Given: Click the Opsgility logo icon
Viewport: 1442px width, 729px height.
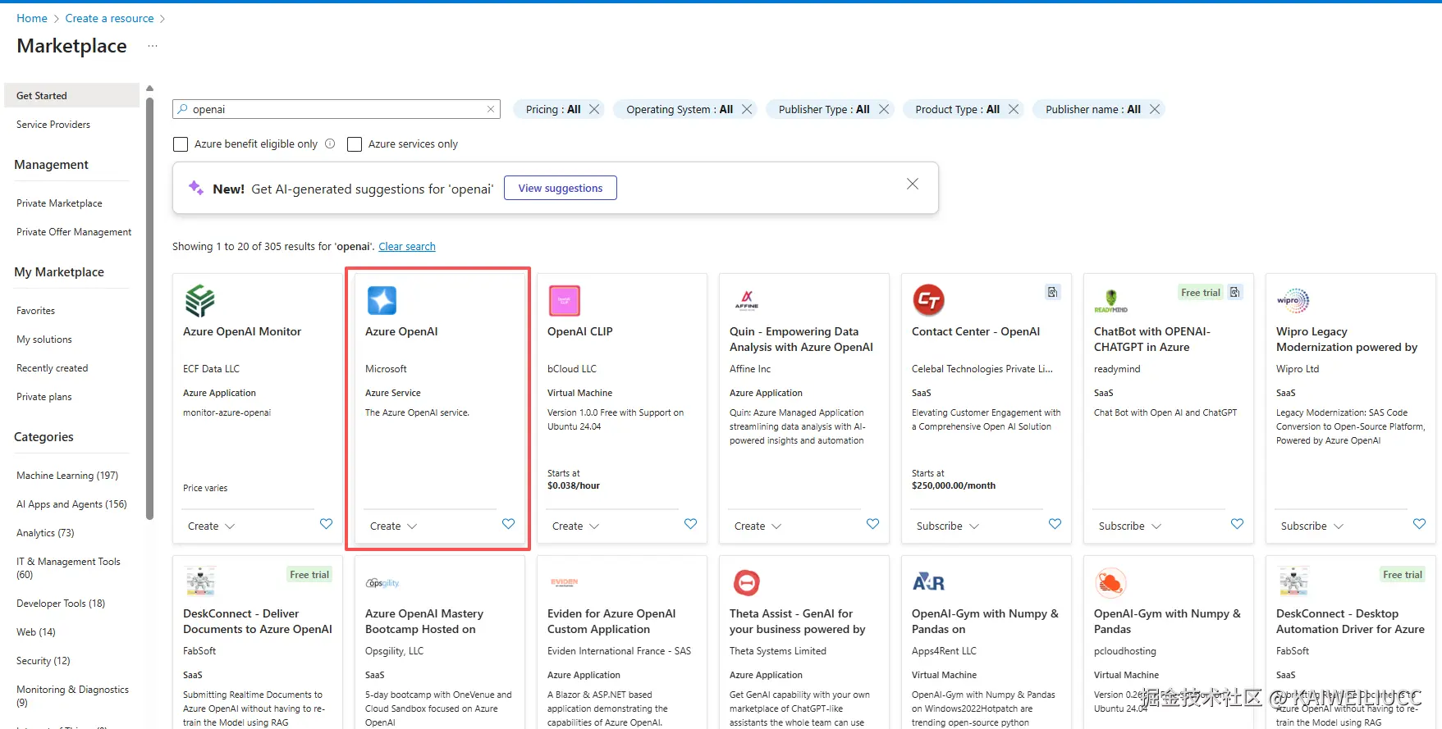Looking at the screenshot, I should pyautogui.click(x=382, y=583).
